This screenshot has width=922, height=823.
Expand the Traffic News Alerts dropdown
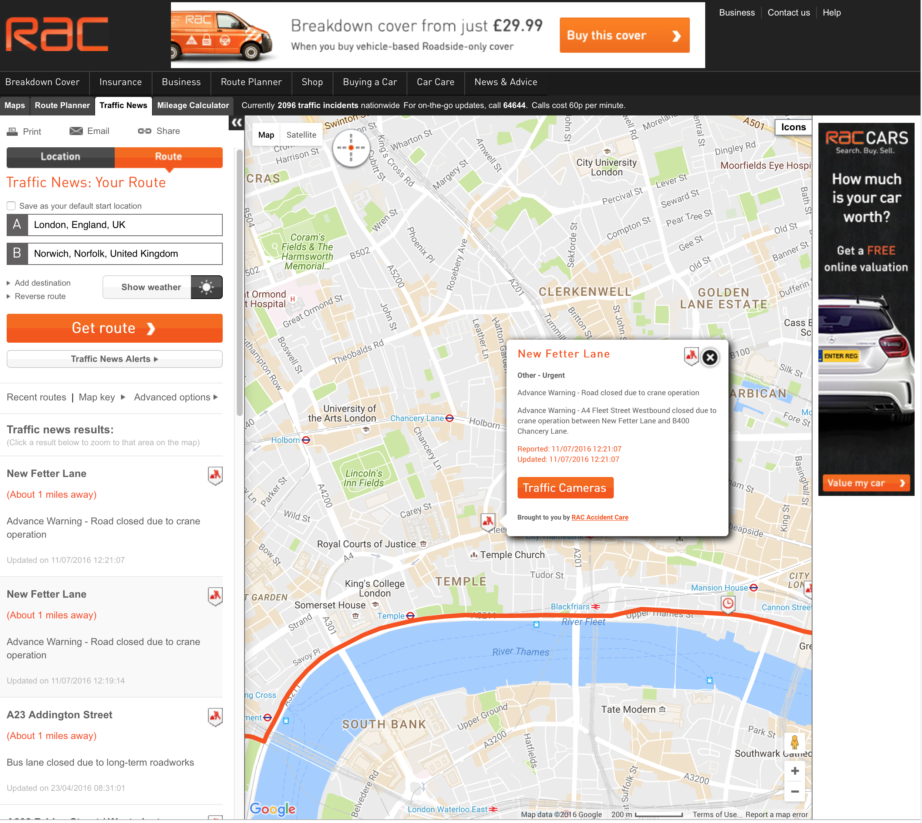click(115, 359)
